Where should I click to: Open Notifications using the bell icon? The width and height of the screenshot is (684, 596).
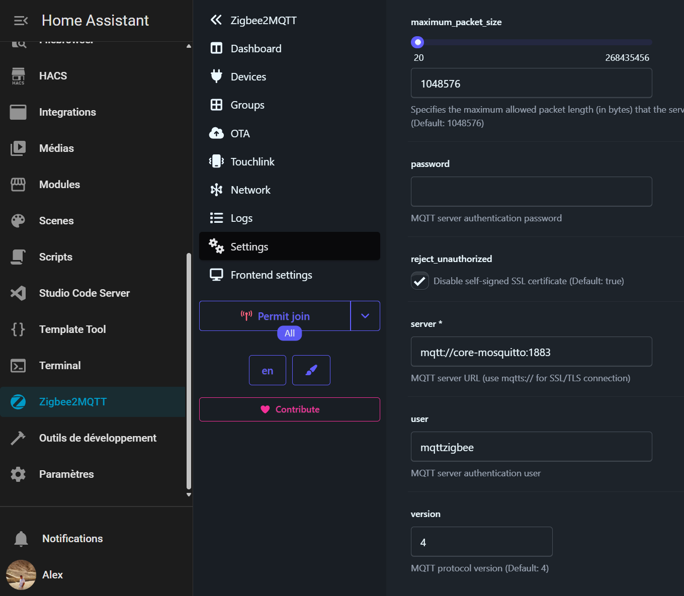coord(21,539)
